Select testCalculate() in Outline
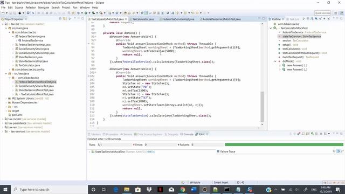345x194 pixels. coord(291,49)
